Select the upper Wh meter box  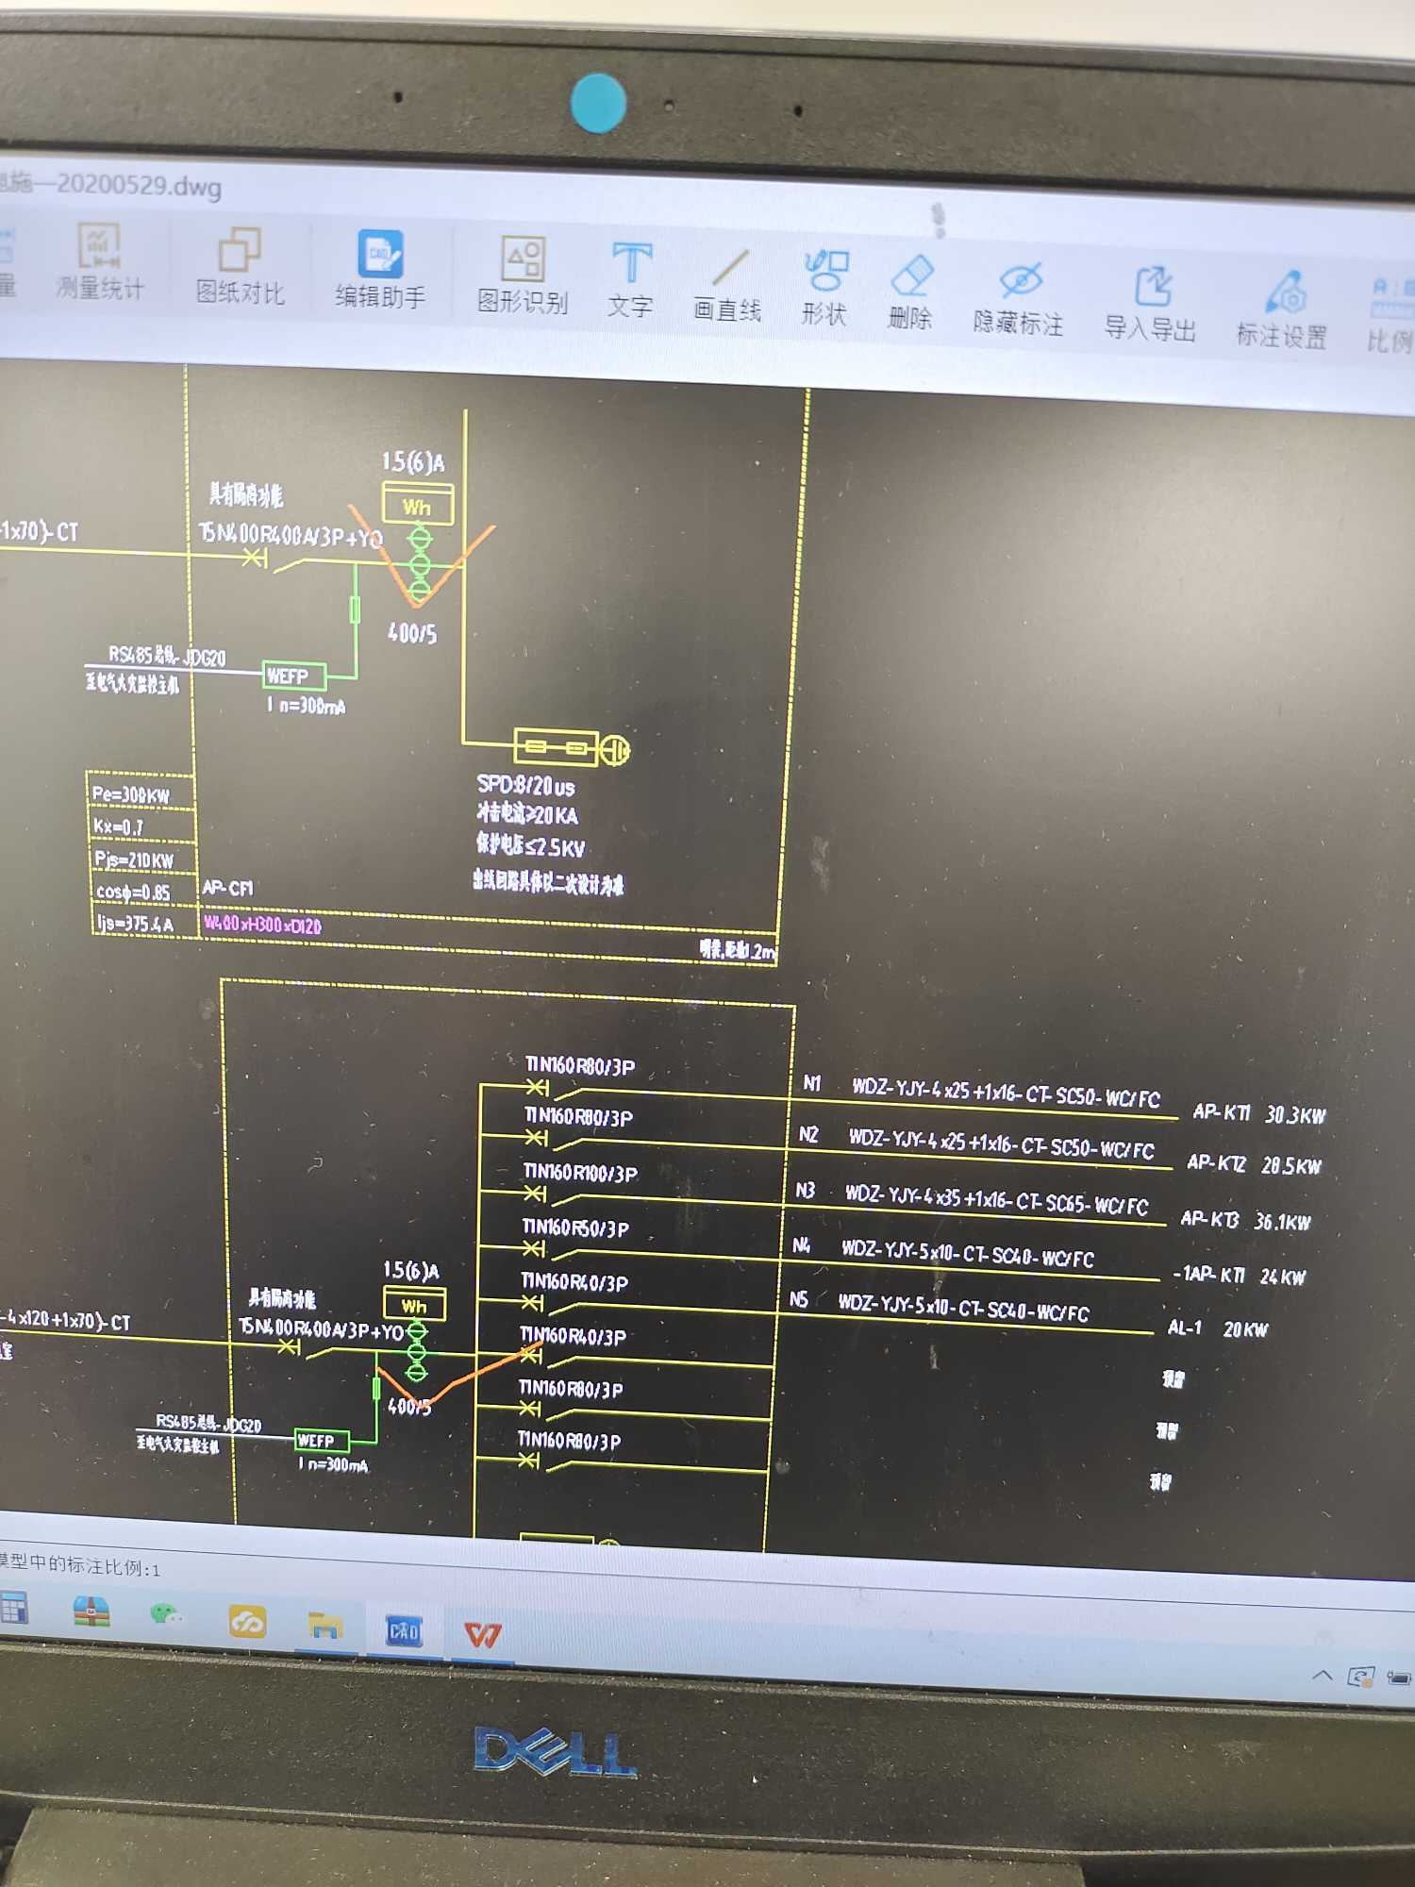[417, 505]
